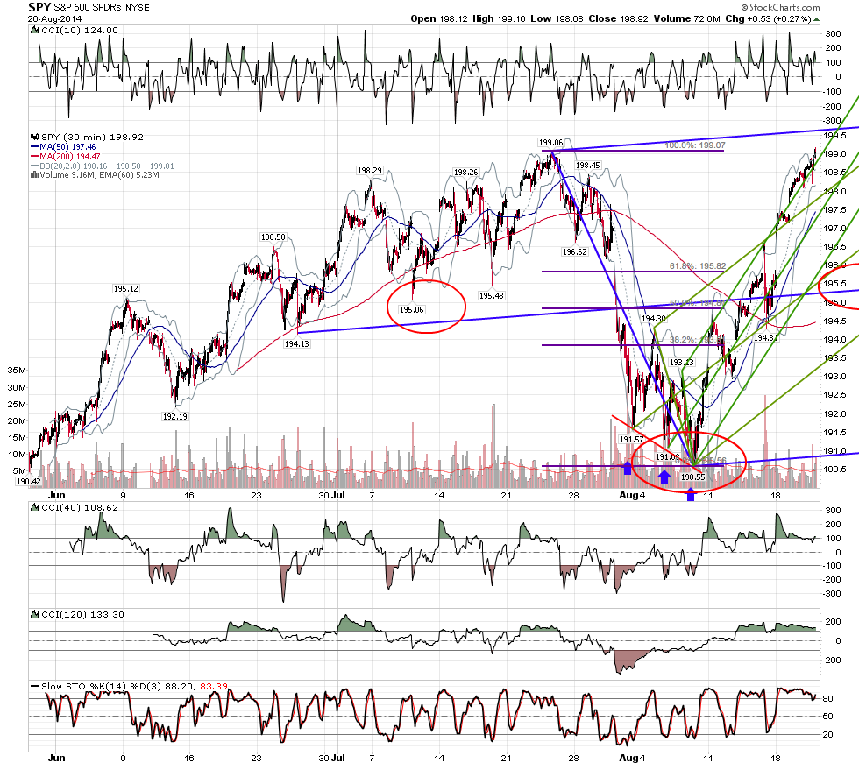
Task: Click the SPY ticker symbol in title
Action: 39,7
